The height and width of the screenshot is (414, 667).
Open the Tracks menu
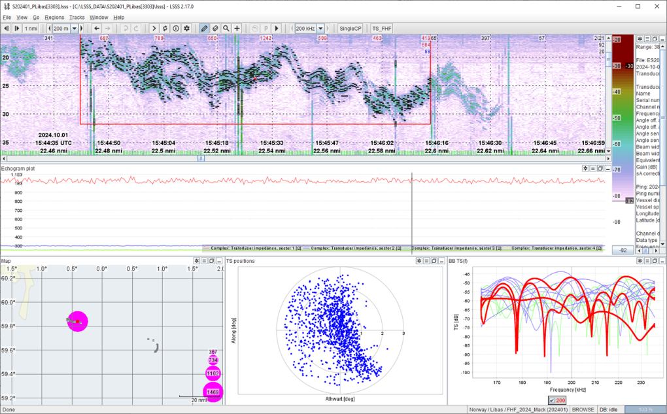[x=76, y=17]
